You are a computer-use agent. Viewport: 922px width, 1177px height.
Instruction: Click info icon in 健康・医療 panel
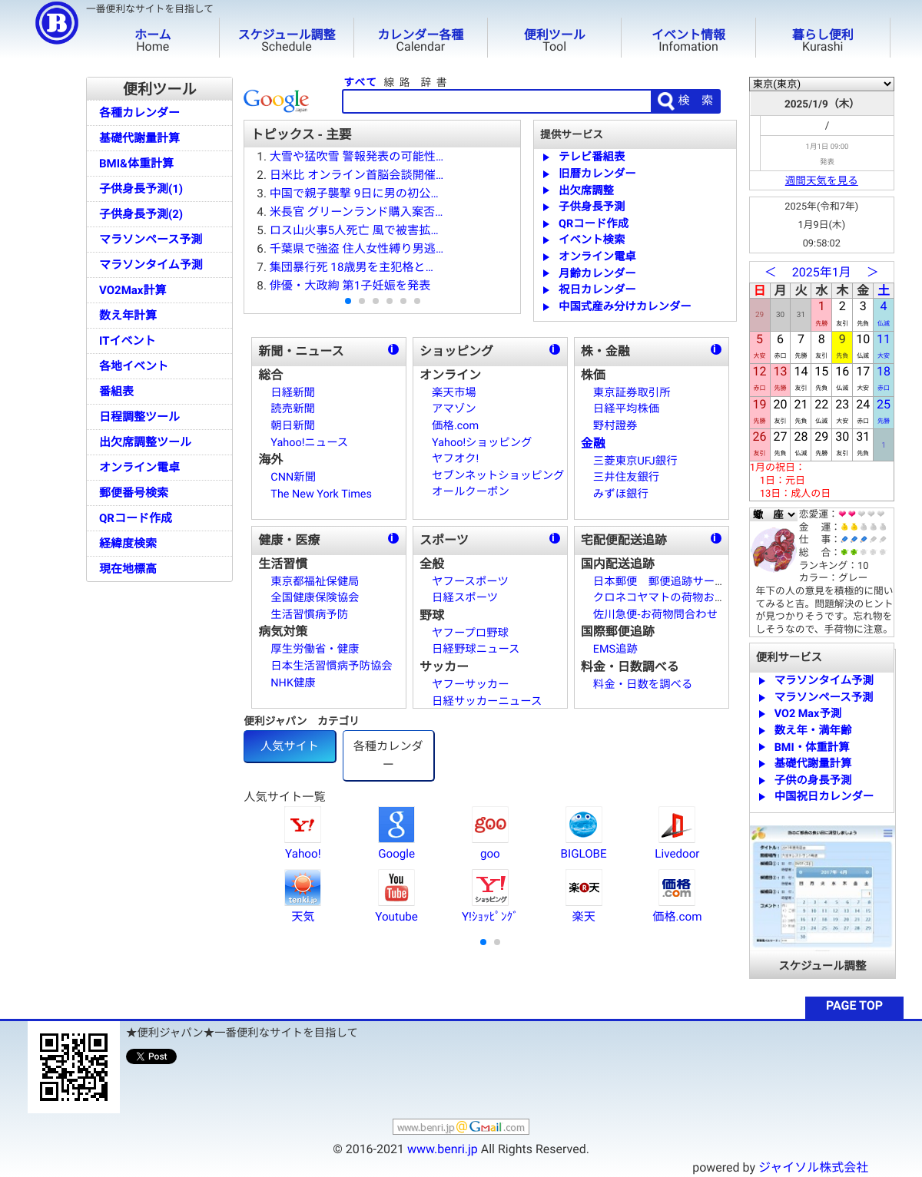point(393,538)
